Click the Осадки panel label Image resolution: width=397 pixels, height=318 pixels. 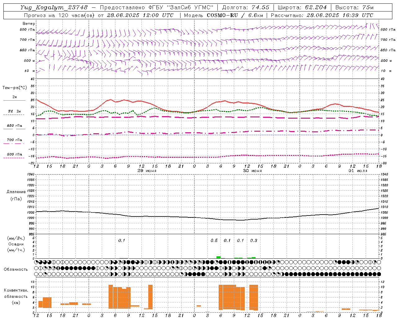point(16,244)
